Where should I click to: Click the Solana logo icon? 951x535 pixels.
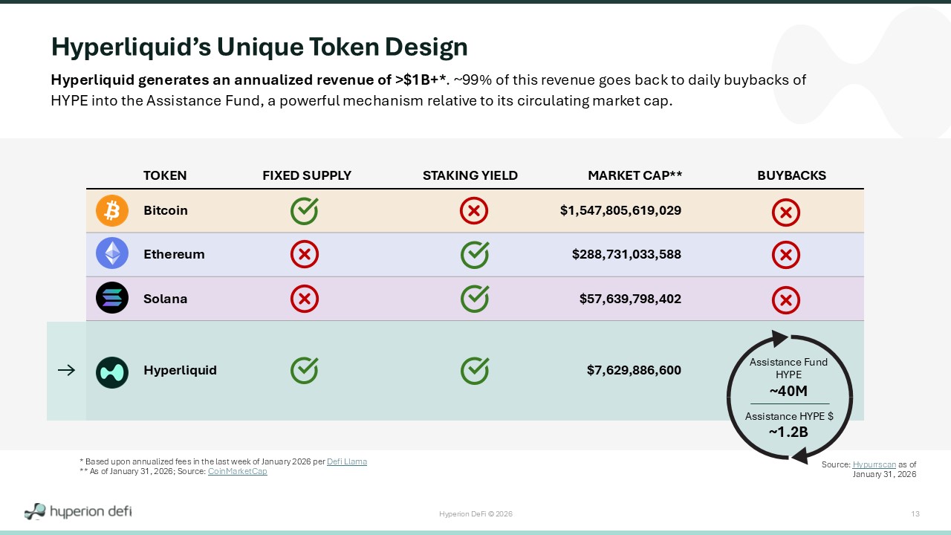tap(112, 299)
